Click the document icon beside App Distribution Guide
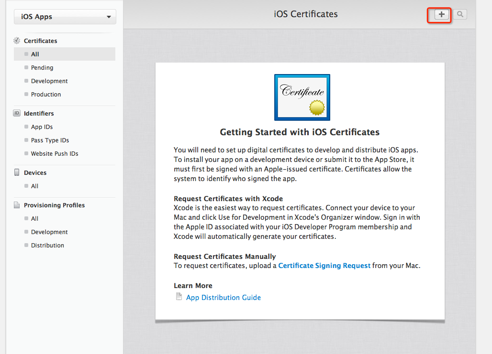This screenshot has width=492, height=354. coord(179,297)
